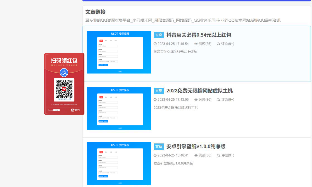312x187 pixels.
Task: Click the 文章 tag on the 虚拟主机 article
Action: pos(159,91)
